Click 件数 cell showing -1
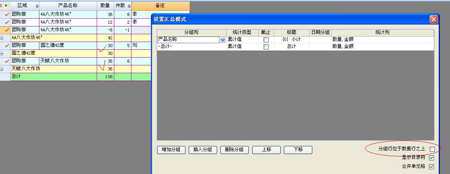This screenshot has width=450, height=174. pyautogui.click(x=122, y=30)
